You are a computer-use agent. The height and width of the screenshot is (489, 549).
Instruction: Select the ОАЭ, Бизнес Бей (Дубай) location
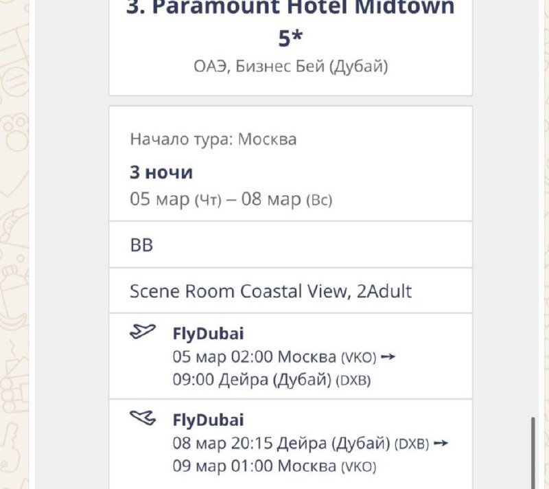[290, 67]
